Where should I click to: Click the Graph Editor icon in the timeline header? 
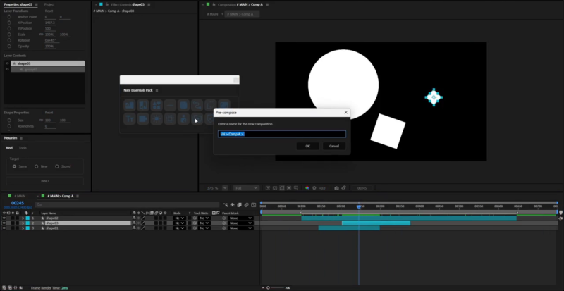coord(254,204)
